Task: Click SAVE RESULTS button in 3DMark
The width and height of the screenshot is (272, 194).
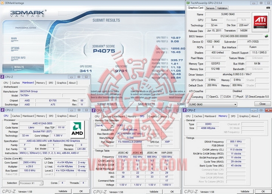Action: click(146, 104)
